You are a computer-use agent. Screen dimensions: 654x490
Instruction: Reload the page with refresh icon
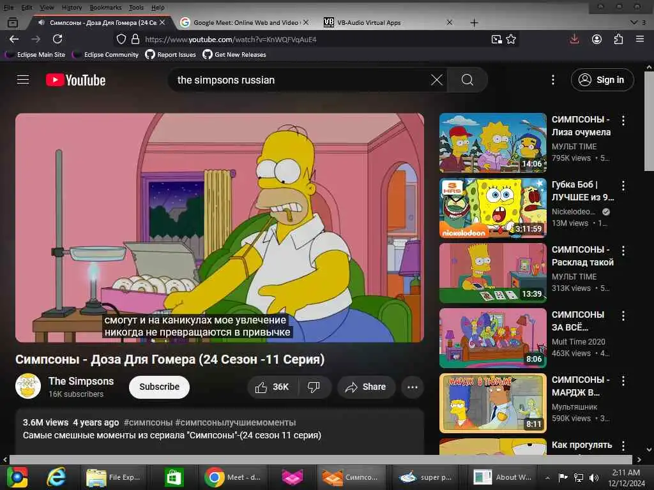57,39
